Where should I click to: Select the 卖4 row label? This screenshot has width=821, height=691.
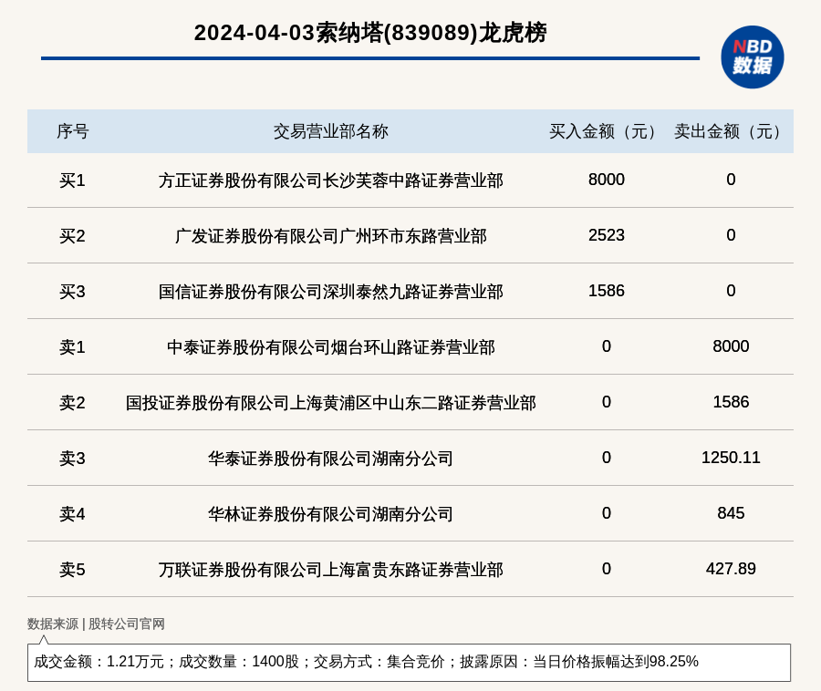coord(72,514)
